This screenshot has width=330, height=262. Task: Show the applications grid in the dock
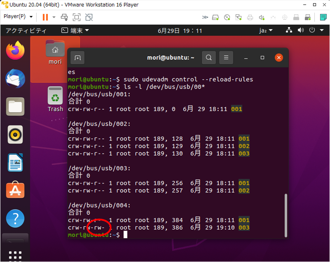click(15, 255)
